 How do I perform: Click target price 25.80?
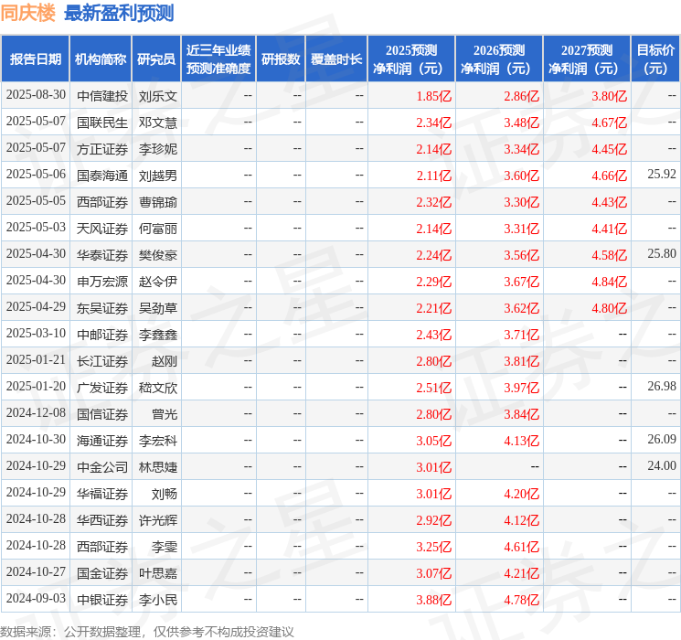click(x=662, y=254)
